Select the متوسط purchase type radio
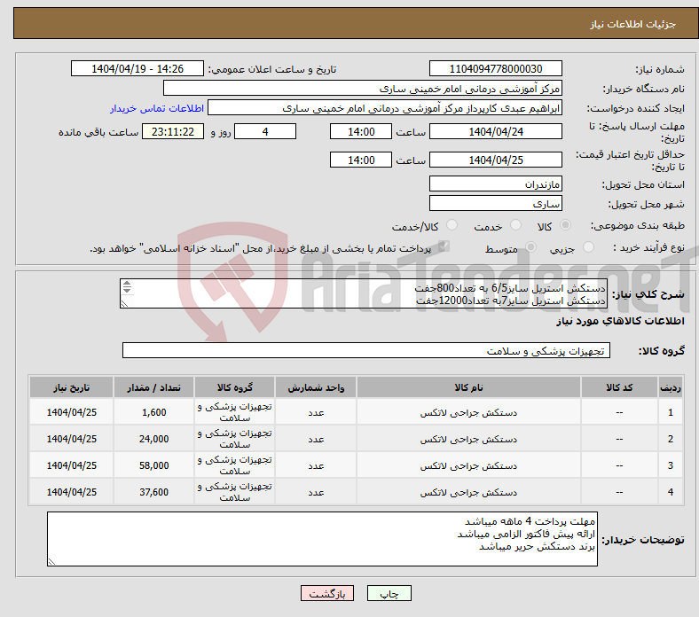 click(x=530, y=246)
